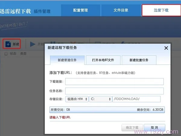Image resolution: width=181 pixels, height=136 pixels.
Task: Click into the 任务名称 text field
Action: [114, 91]
